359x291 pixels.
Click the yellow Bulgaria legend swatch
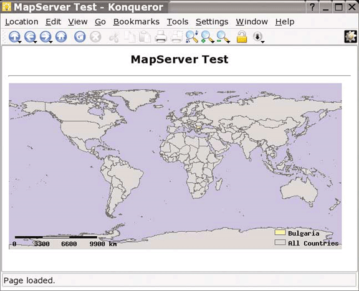pos(280,232)
